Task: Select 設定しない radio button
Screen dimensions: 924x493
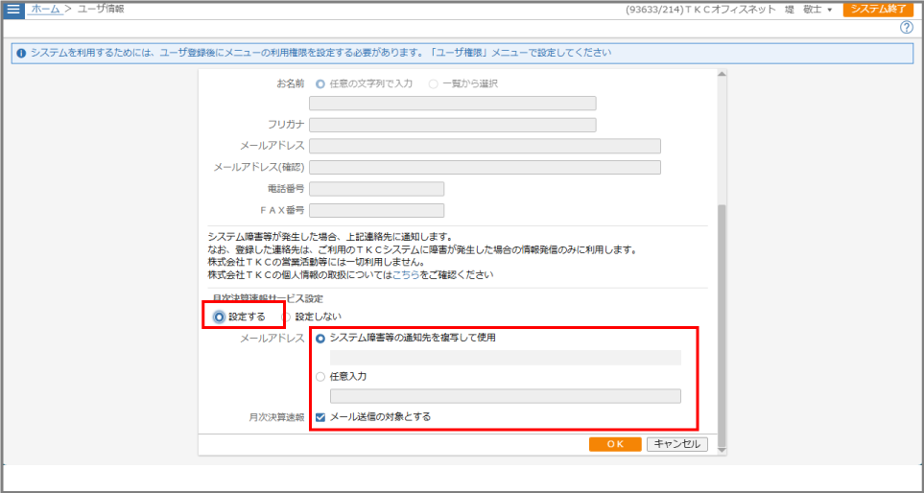Action: click(286, 317)
